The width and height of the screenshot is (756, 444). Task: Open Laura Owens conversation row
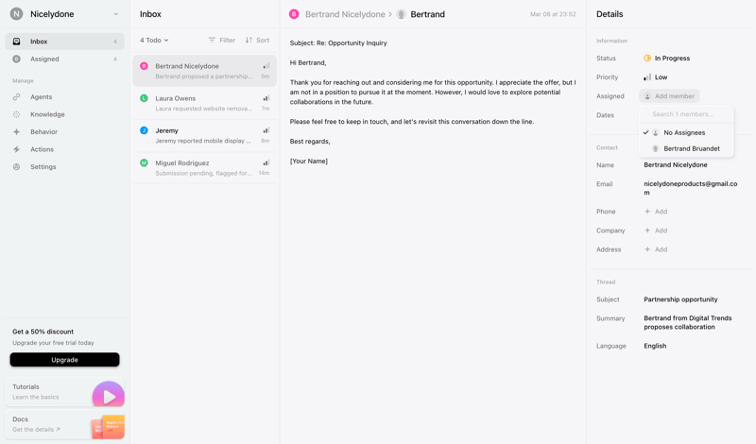click(x=204, y=103)
